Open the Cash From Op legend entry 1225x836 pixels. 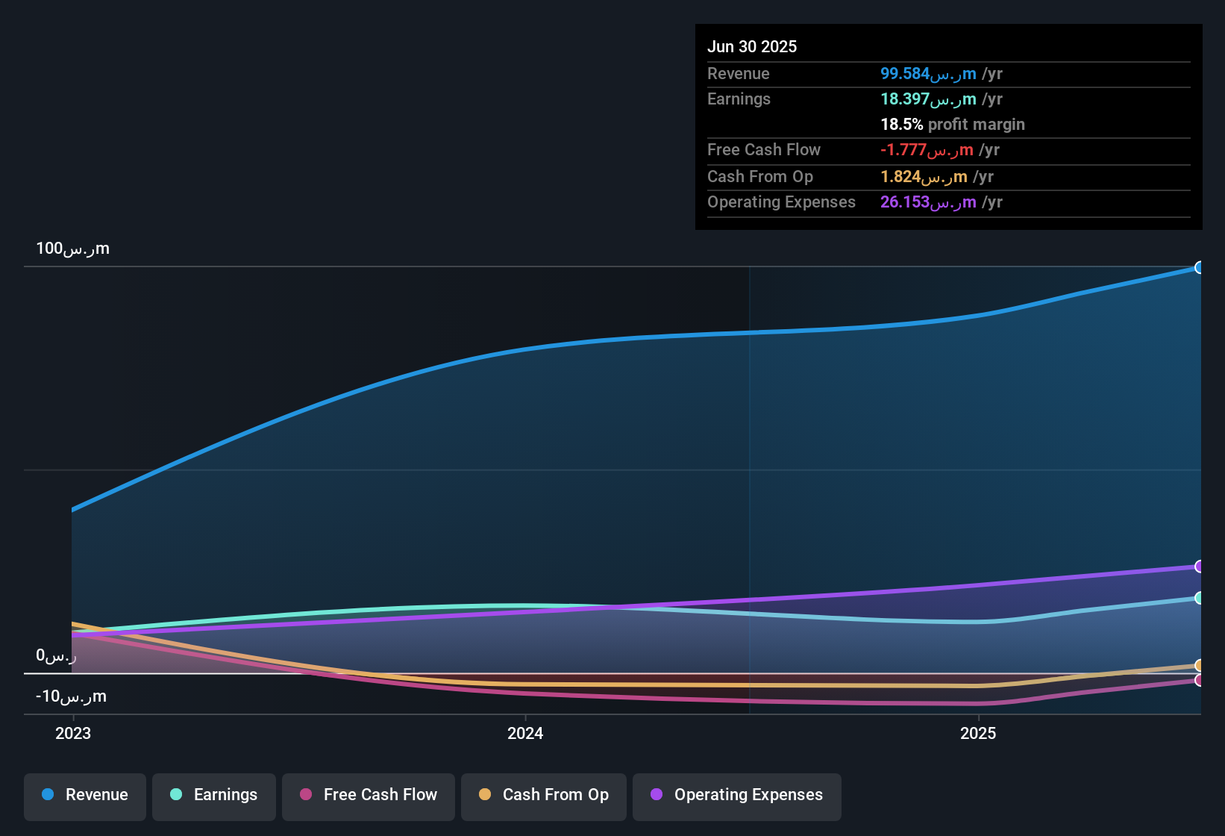[x=543, y=795]
